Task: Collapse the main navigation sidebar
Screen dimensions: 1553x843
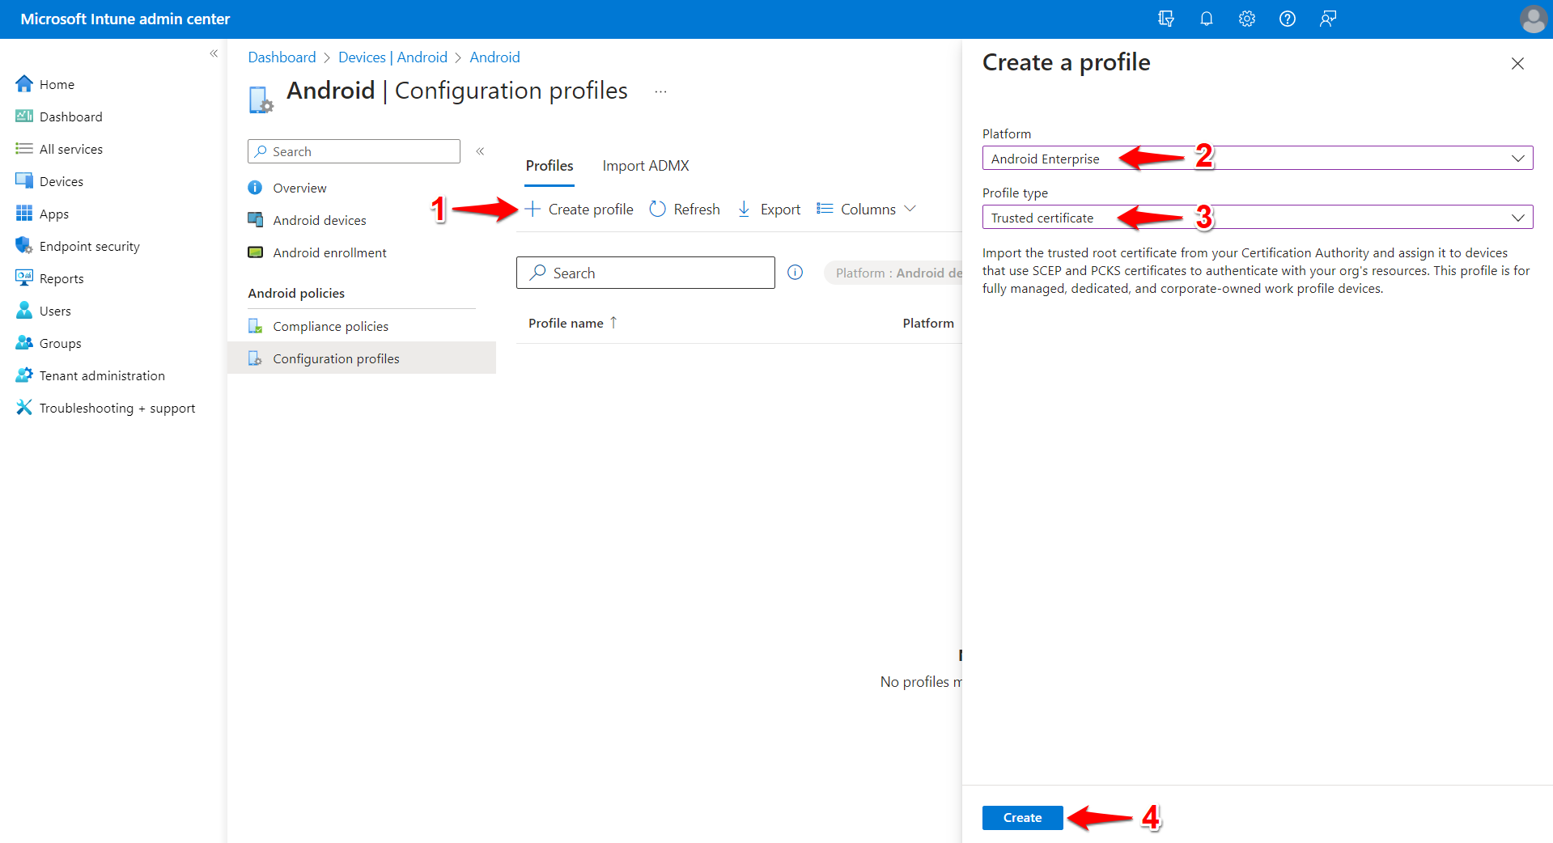Action: click(x=214, y=53)
